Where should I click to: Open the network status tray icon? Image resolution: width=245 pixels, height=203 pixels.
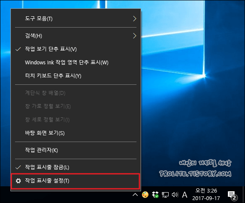[165, 195]
